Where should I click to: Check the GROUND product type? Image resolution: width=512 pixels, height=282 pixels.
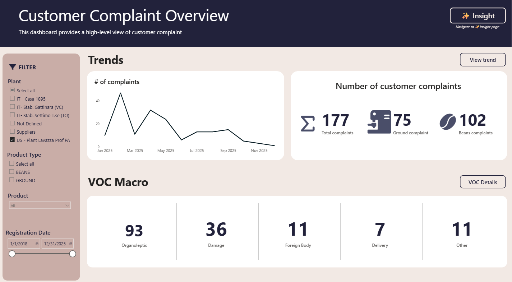coord(11,180)
